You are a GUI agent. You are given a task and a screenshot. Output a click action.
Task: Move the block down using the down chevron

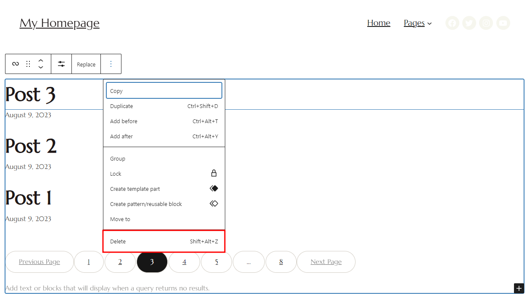[x=41, y=67]
